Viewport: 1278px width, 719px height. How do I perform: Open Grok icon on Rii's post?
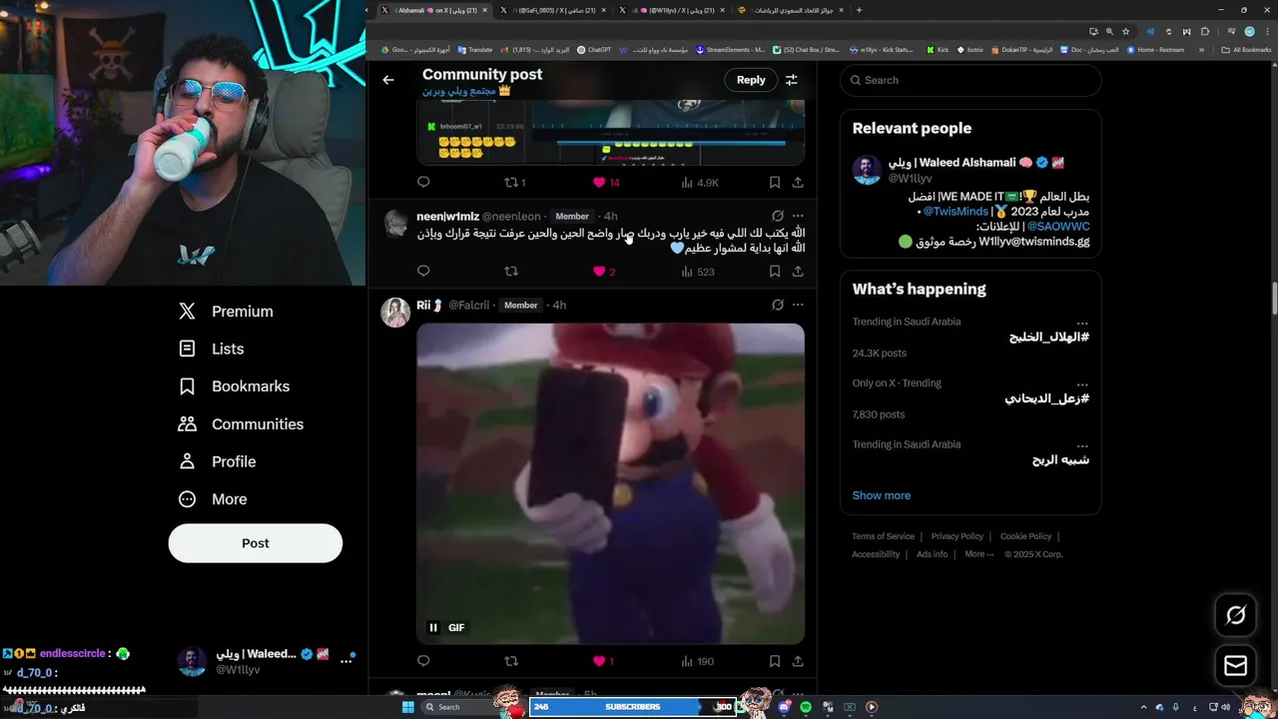pyautogui.click(x=778, y=305)
